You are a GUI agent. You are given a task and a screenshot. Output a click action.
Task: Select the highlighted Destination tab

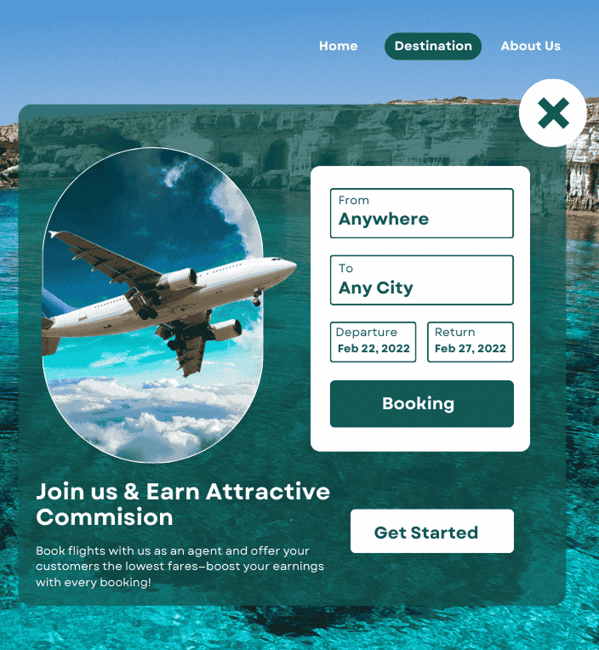pos(433,46)
